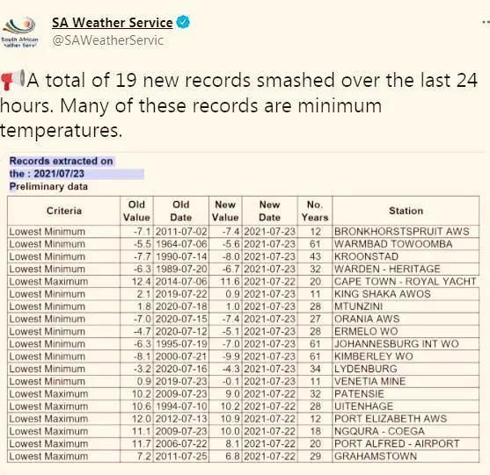Click the Criteria column header
The height and width of the screenshot is (475, 490).
[x=64, y=211]
